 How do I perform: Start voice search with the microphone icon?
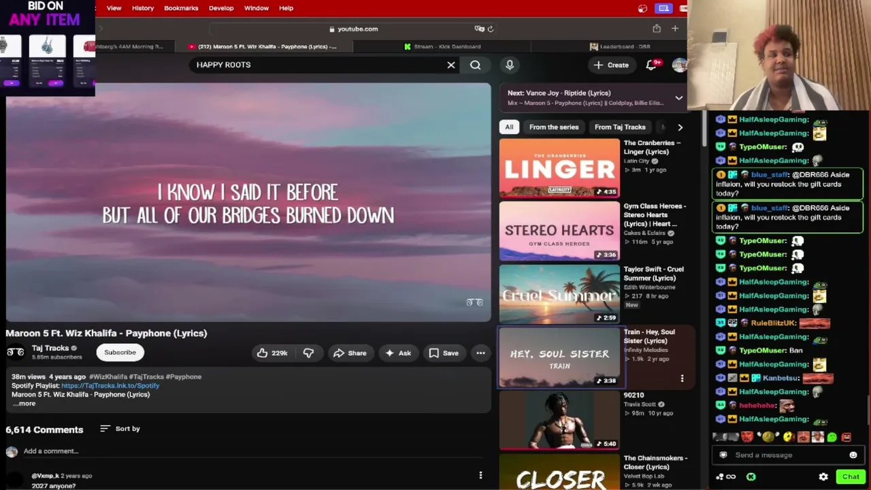coord(510,65)
